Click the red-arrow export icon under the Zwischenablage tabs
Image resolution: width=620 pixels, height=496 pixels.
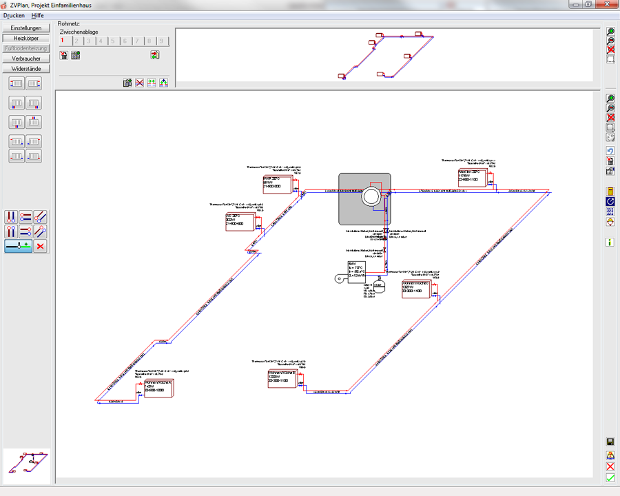[x=155, y=55]
